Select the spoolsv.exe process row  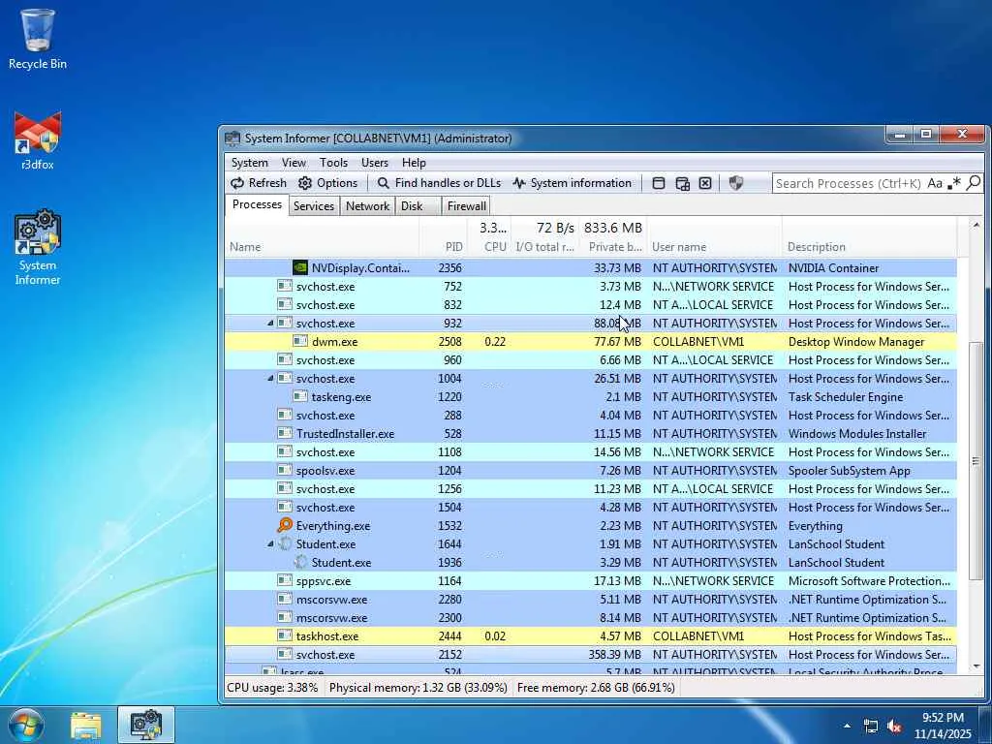(591, 471)
